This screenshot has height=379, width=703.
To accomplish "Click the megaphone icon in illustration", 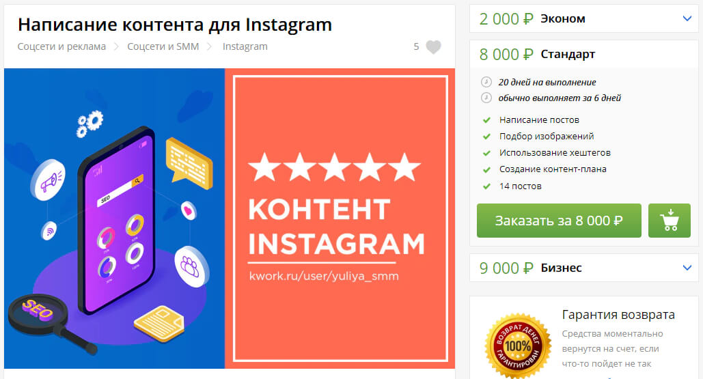I will click(48, 180).
